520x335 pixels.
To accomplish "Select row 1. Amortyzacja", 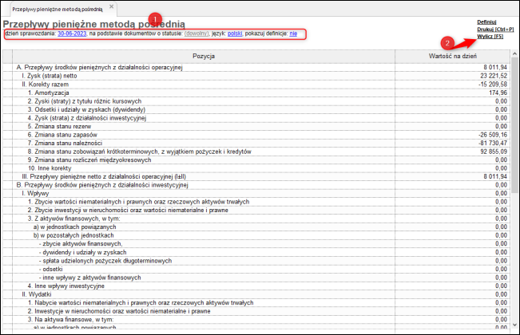I will [256, 93].
